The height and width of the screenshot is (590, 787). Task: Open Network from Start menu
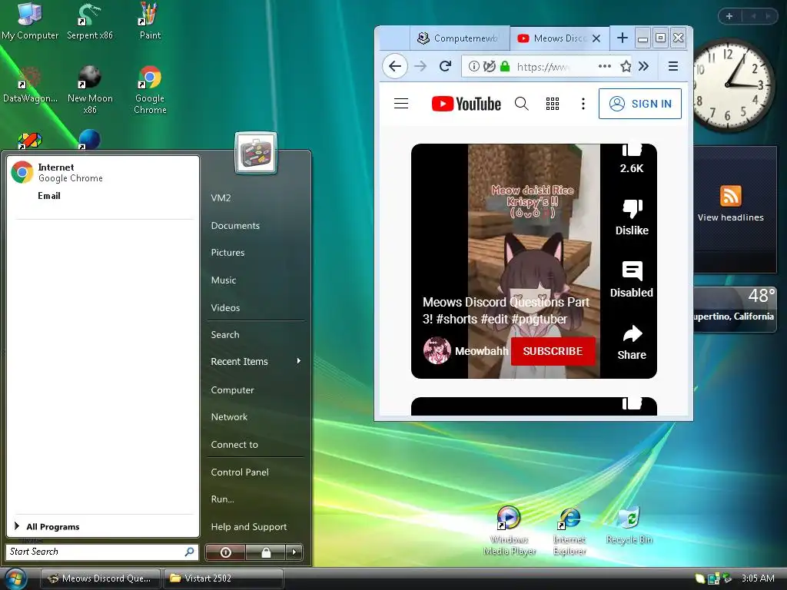pyautogui.click(x=229, y=417)
